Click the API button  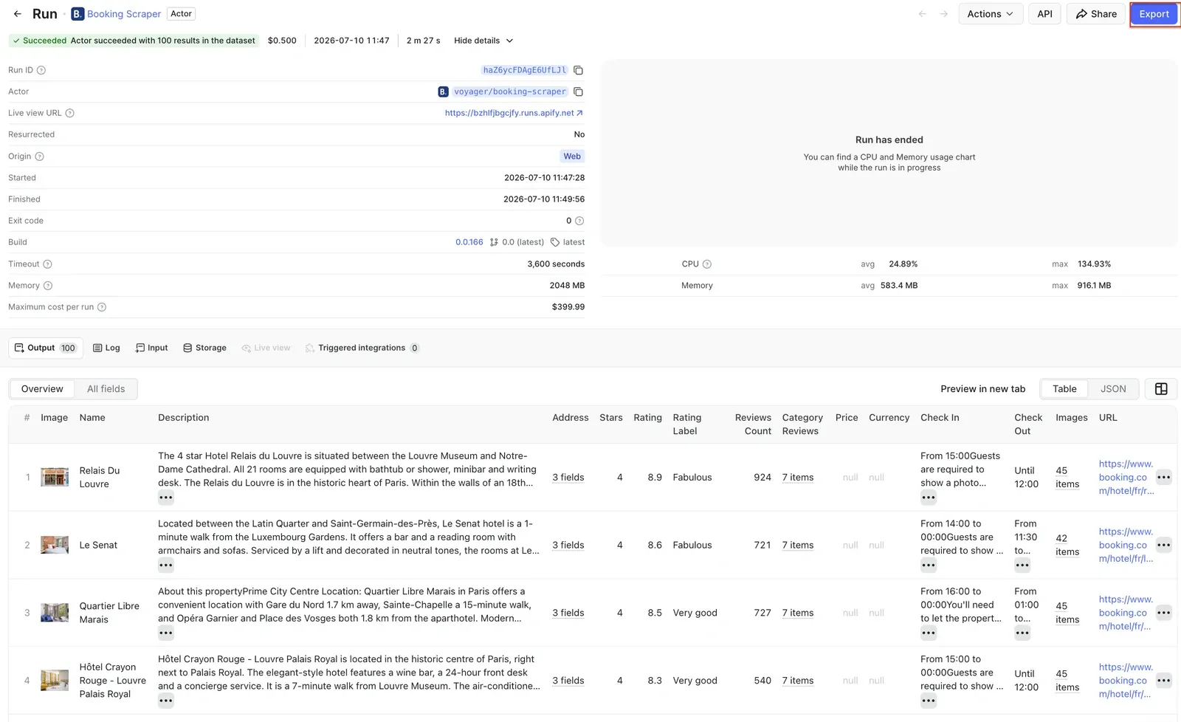tap(1044, 14)
